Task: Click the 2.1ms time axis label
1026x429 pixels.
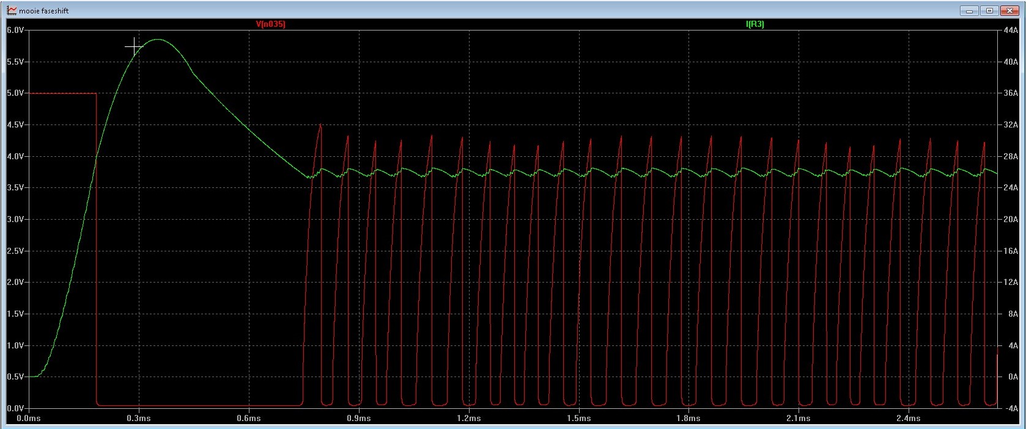Action: tap(799, 419)
